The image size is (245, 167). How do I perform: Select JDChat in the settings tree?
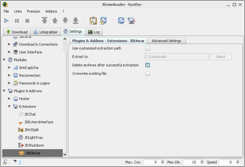tap(30, 114)
